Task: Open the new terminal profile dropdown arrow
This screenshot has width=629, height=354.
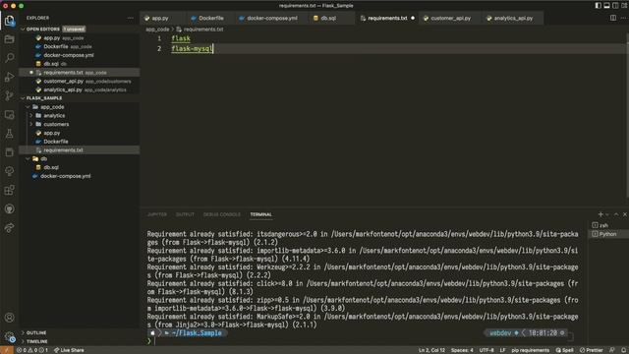Action: [x=607, y=214]
